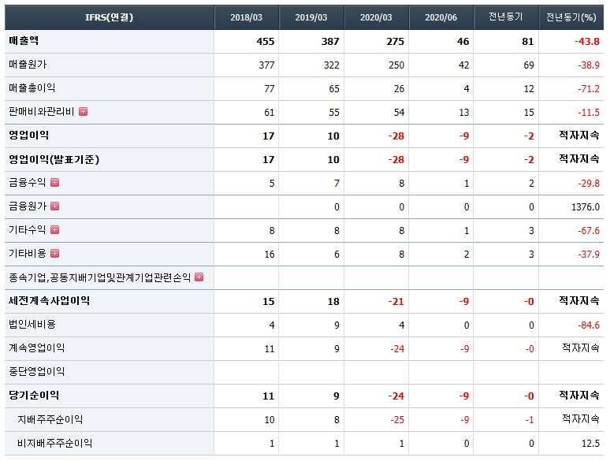The image size is (610, 461).
Task: Select the 비지배주주순이익 row label
Action: point(55,443)
